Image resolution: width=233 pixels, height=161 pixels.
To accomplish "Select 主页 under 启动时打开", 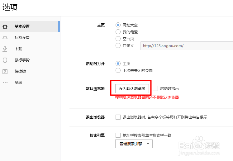I will [x=118, y=64].
